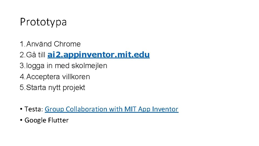The height and width of the screenshot is (146, 259).
Task: Click the word 'Flutter' in last bullet
Action: (x=58, y=120)
